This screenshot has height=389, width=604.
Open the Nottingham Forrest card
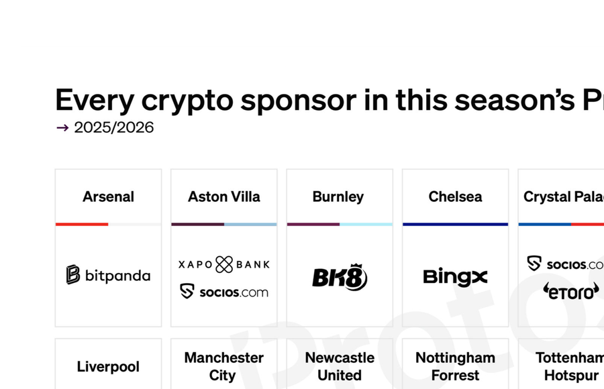455,366
